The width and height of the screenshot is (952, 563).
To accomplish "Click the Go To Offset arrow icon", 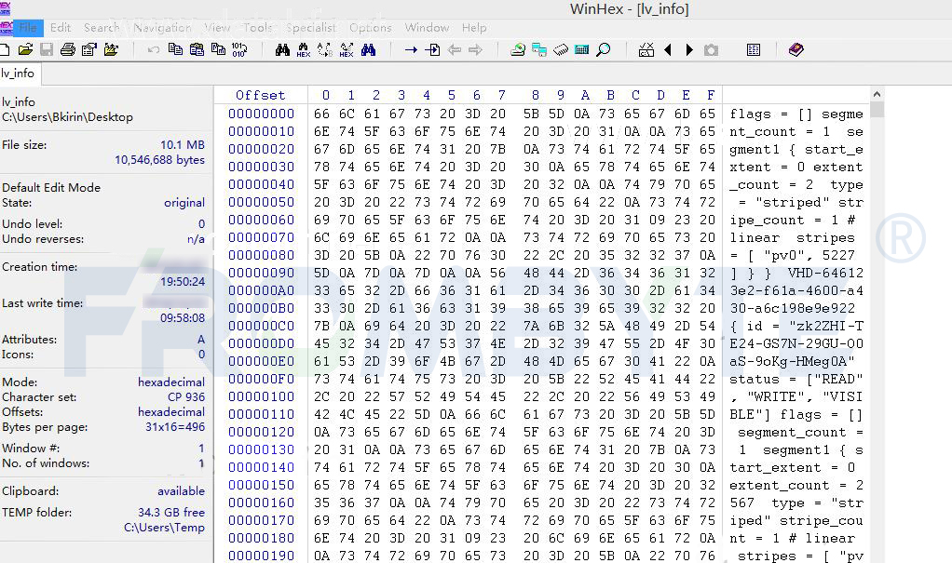I will (411, 49).
